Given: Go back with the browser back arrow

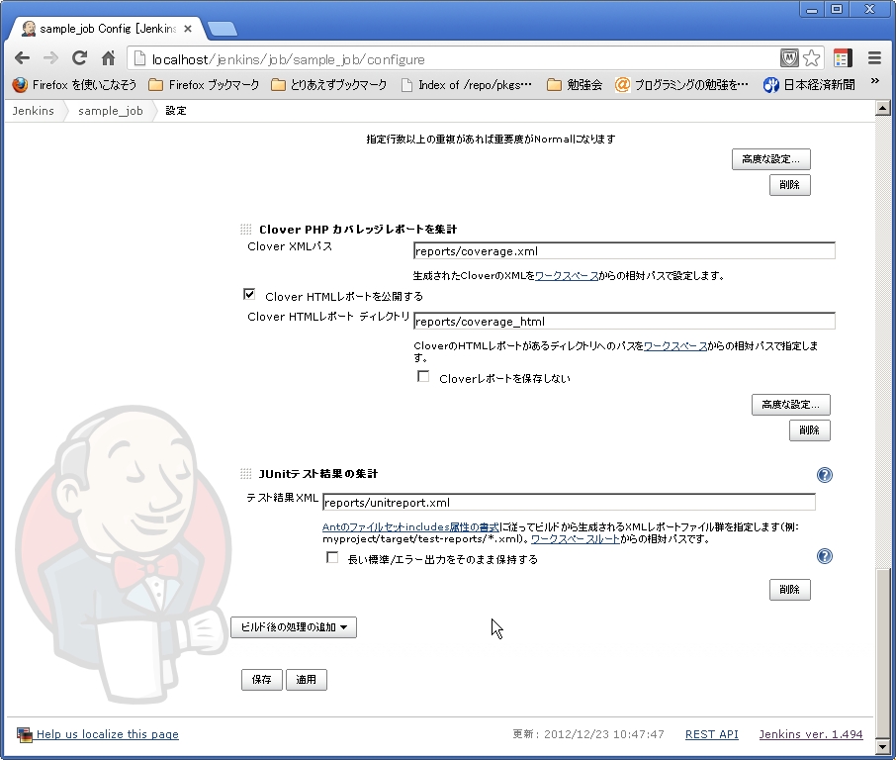Looking at the screenshot, I should click(x=23, y=58).
